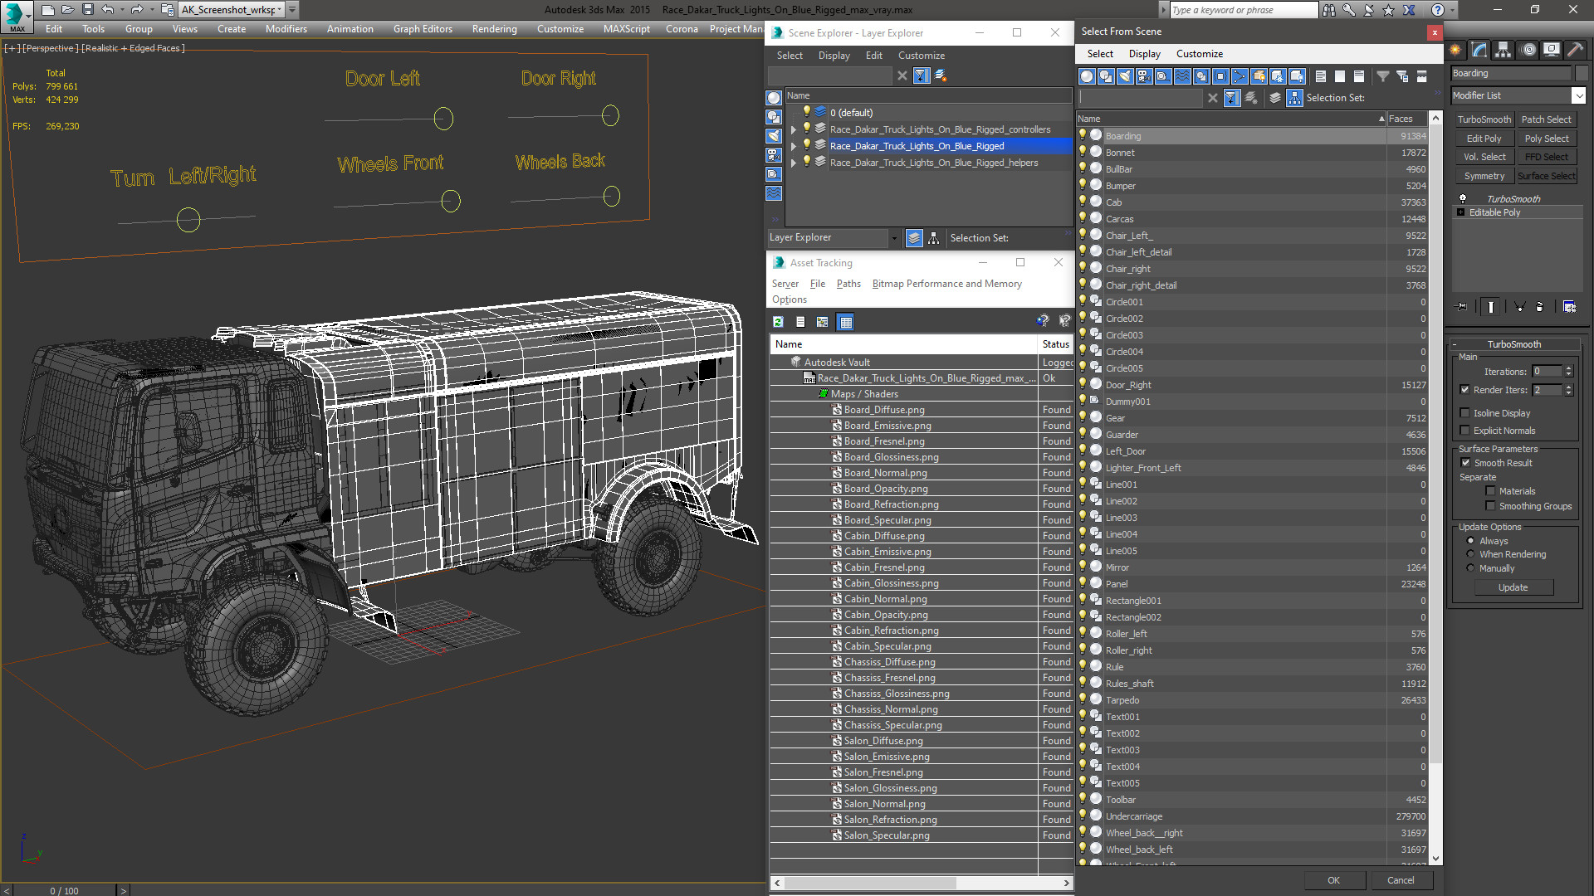Toggle TurboSmooth modifier lightbulb visibility
This screenshot has width=1594, height=896.
[1463, 199]
